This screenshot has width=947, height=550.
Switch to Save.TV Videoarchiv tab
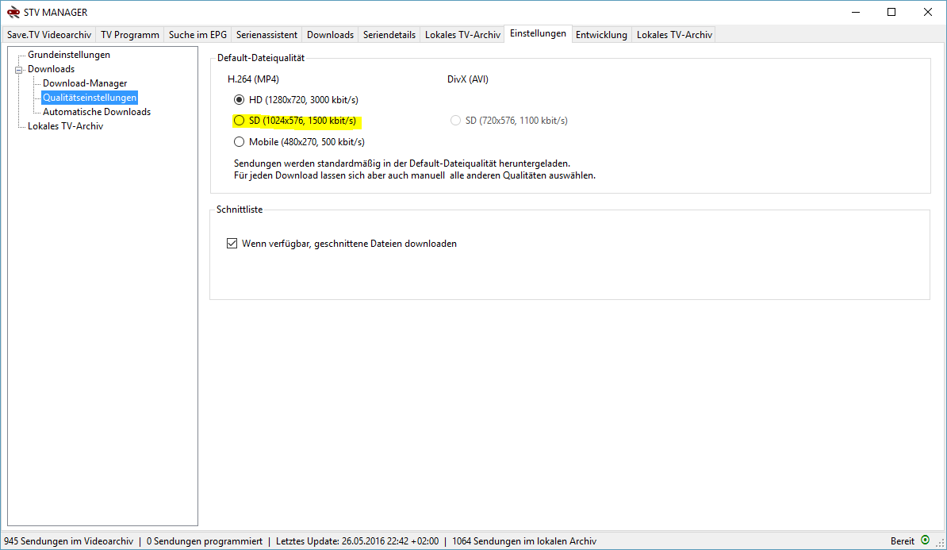tap(49, 35)
